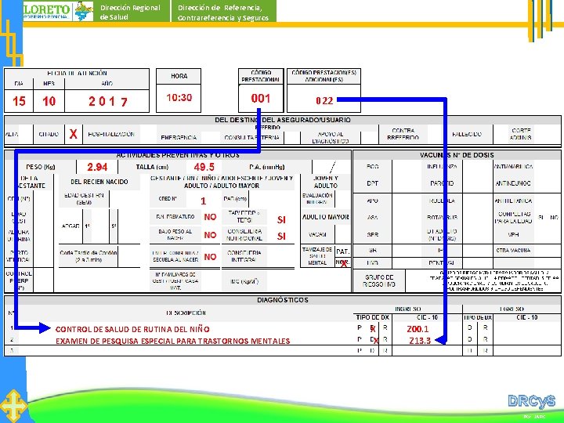Click the CIE-10 code Z00.1
The width and height of the screenshot is (564, 423).
coord(418,328)
